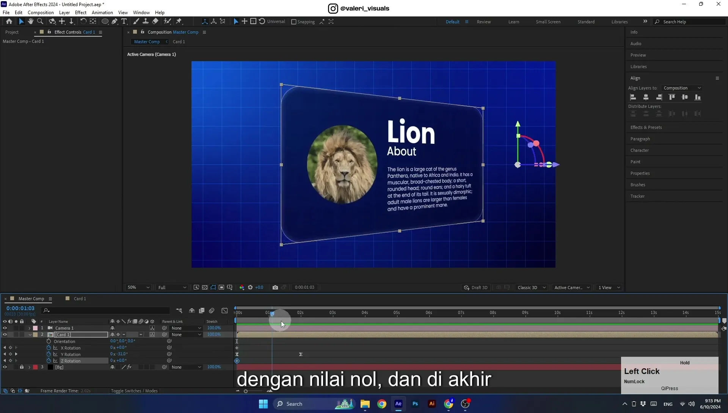Toggle the Orientation stopwatch
This screenshot has height=413, width=728.
click(49, 341)
